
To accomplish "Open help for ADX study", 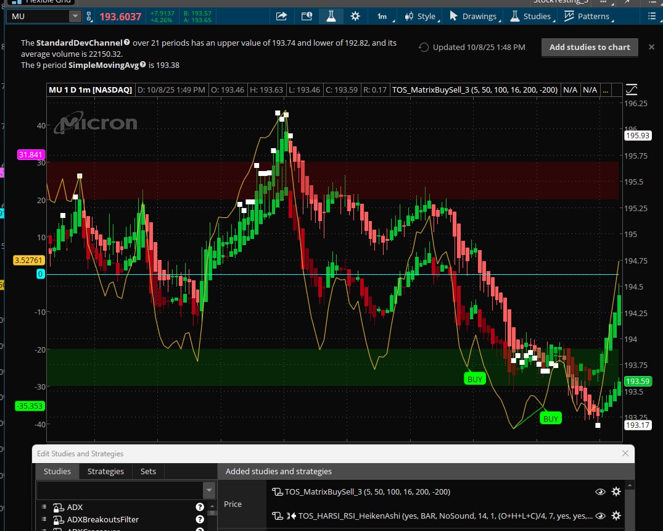I will [x=200, y=507].
